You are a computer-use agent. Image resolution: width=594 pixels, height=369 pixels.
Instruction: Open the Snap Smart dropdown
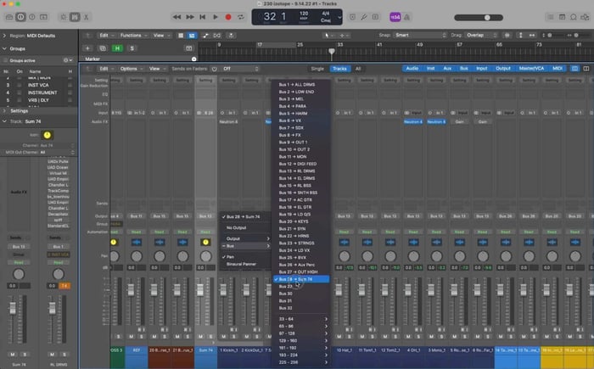(420, 36)
